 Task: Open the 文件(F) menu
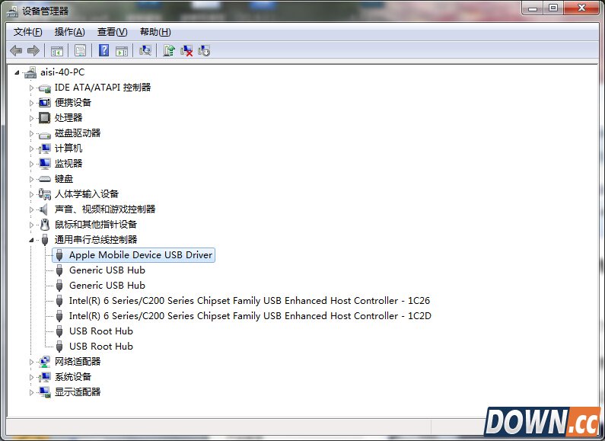[x=28, y=31]
